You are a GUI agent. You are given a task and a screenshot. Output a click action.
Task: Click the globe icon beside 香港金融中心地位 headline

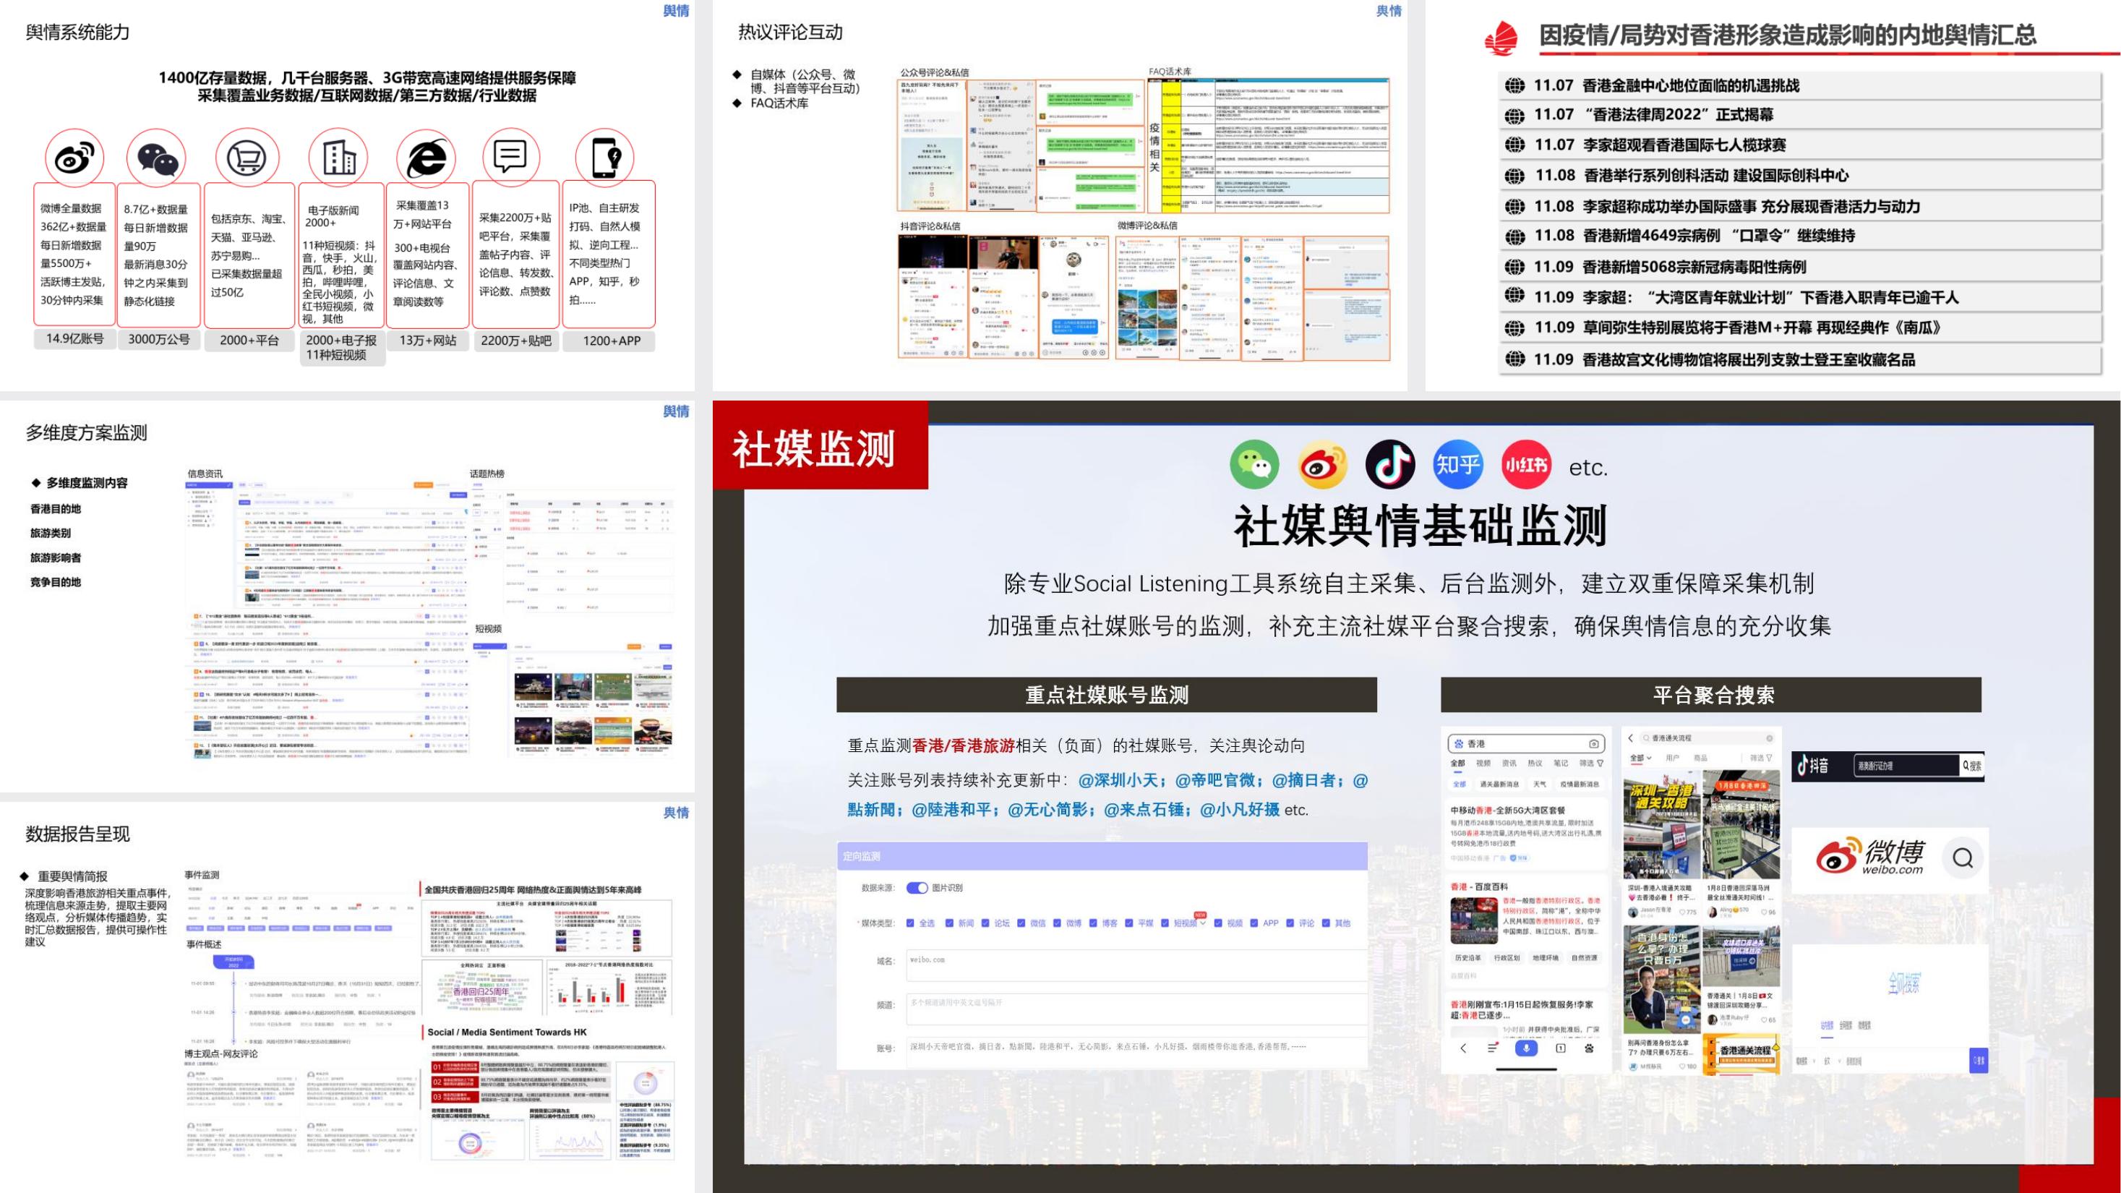(x=1515, y=85)
